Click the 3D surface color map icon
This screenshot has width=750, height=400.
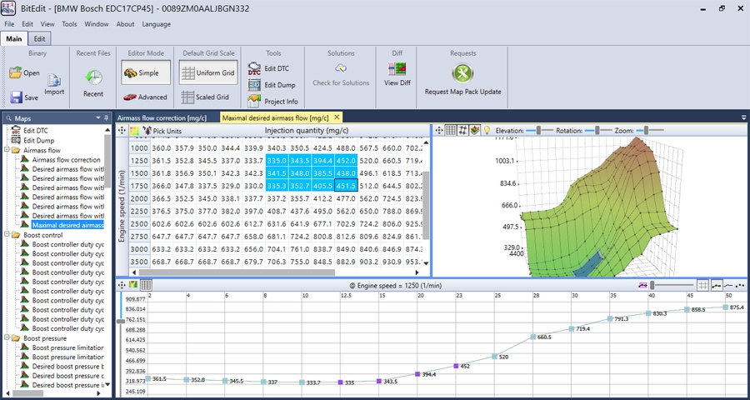[474, 130]
